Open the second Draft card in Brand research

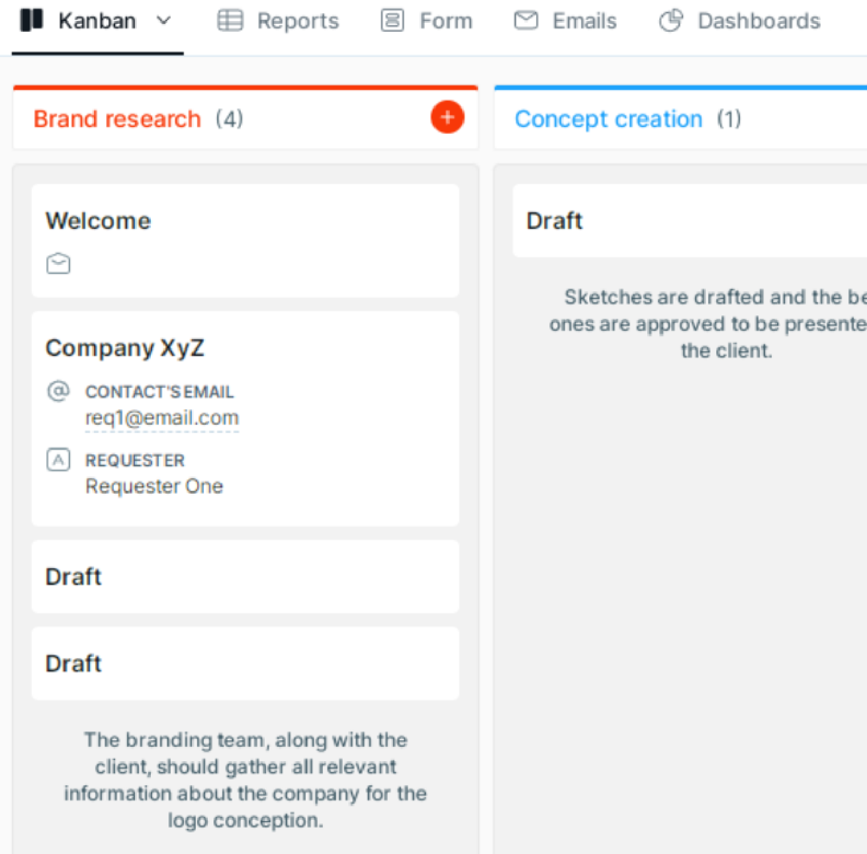pyautogui.click(x=245, y=663)
